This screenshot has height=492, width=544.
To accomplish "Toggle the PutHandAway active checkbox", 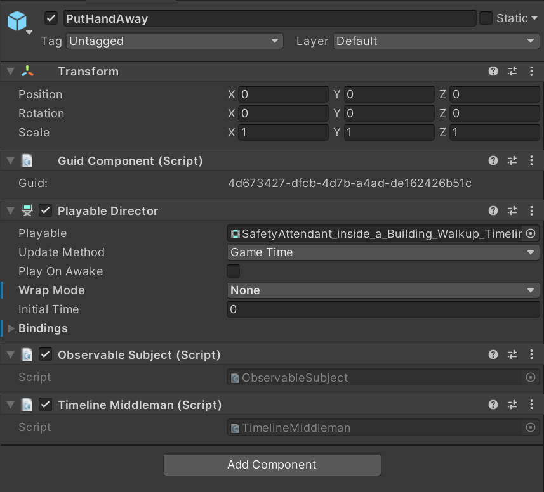I will click(51, 18).
